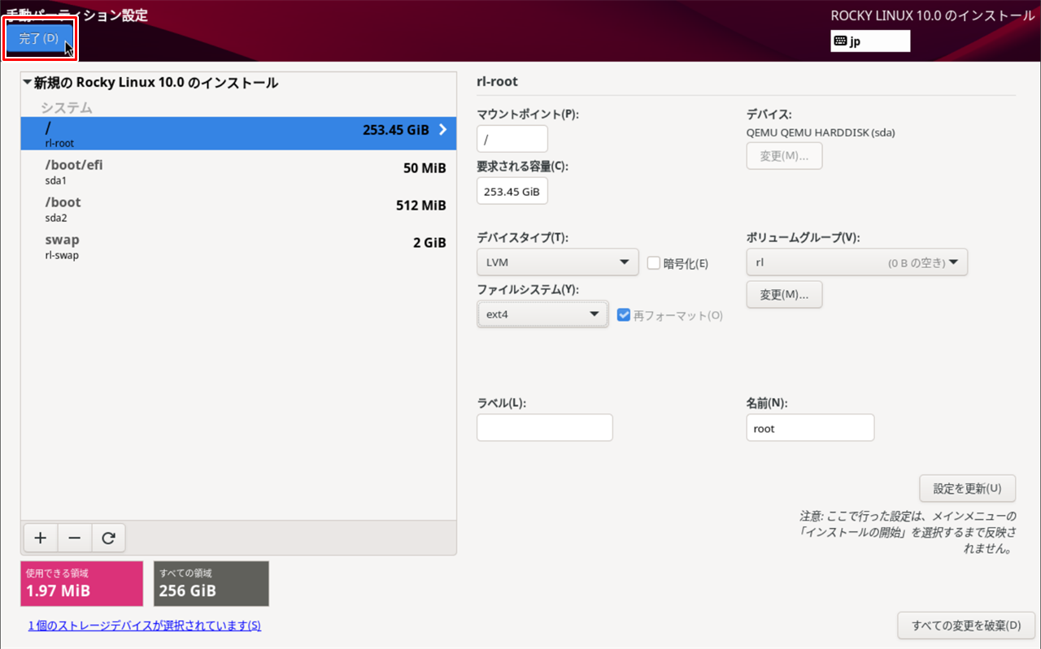Screen dimensions: 1041x649
Task: Remove the selected partition using the minus icon
Action: pyautogui.click(x=74, y=538)
